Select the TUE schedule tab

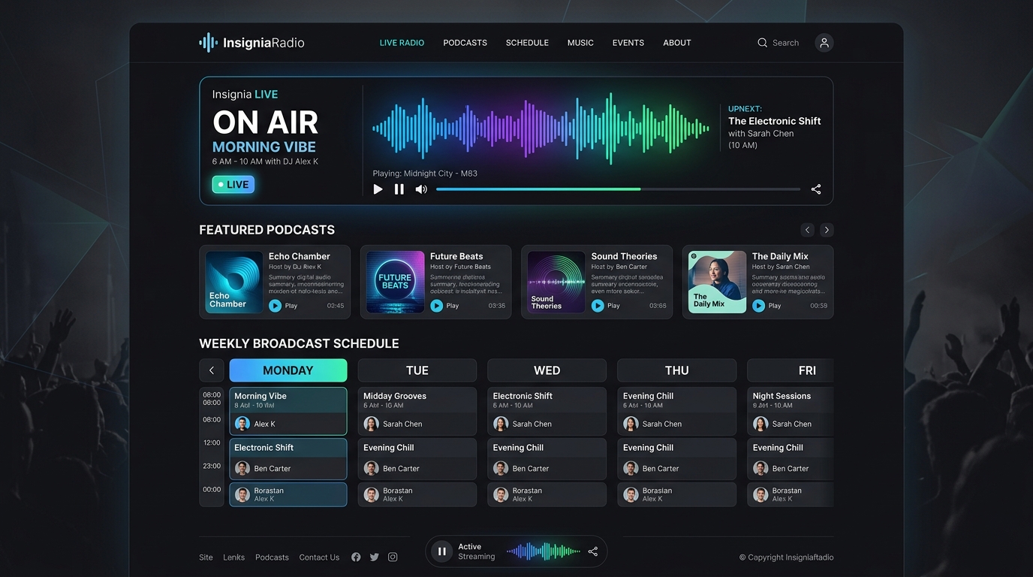pyautogui.click(x=417, y=370)
